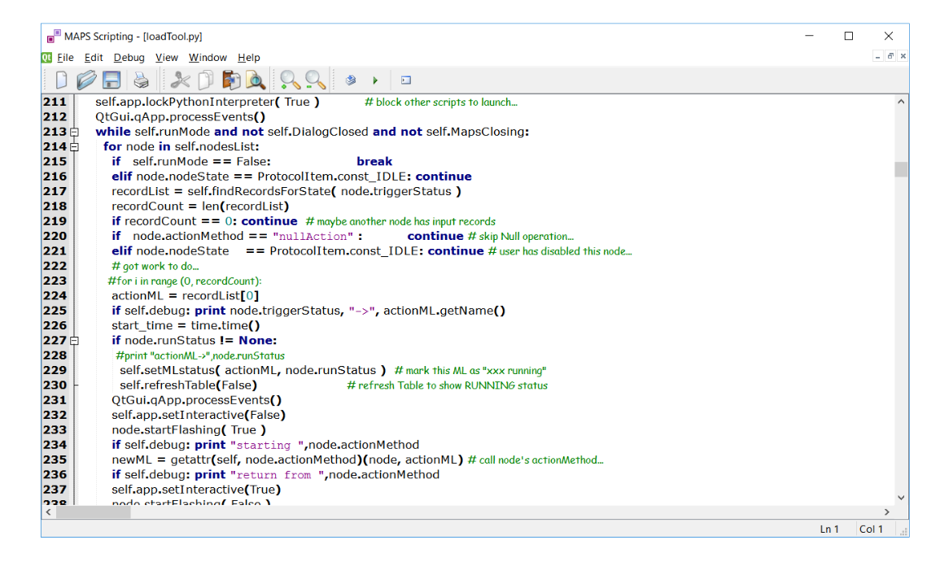Click 'recordCount = len(recordList)' on line 218
The image size is (940, 562).
200,206
